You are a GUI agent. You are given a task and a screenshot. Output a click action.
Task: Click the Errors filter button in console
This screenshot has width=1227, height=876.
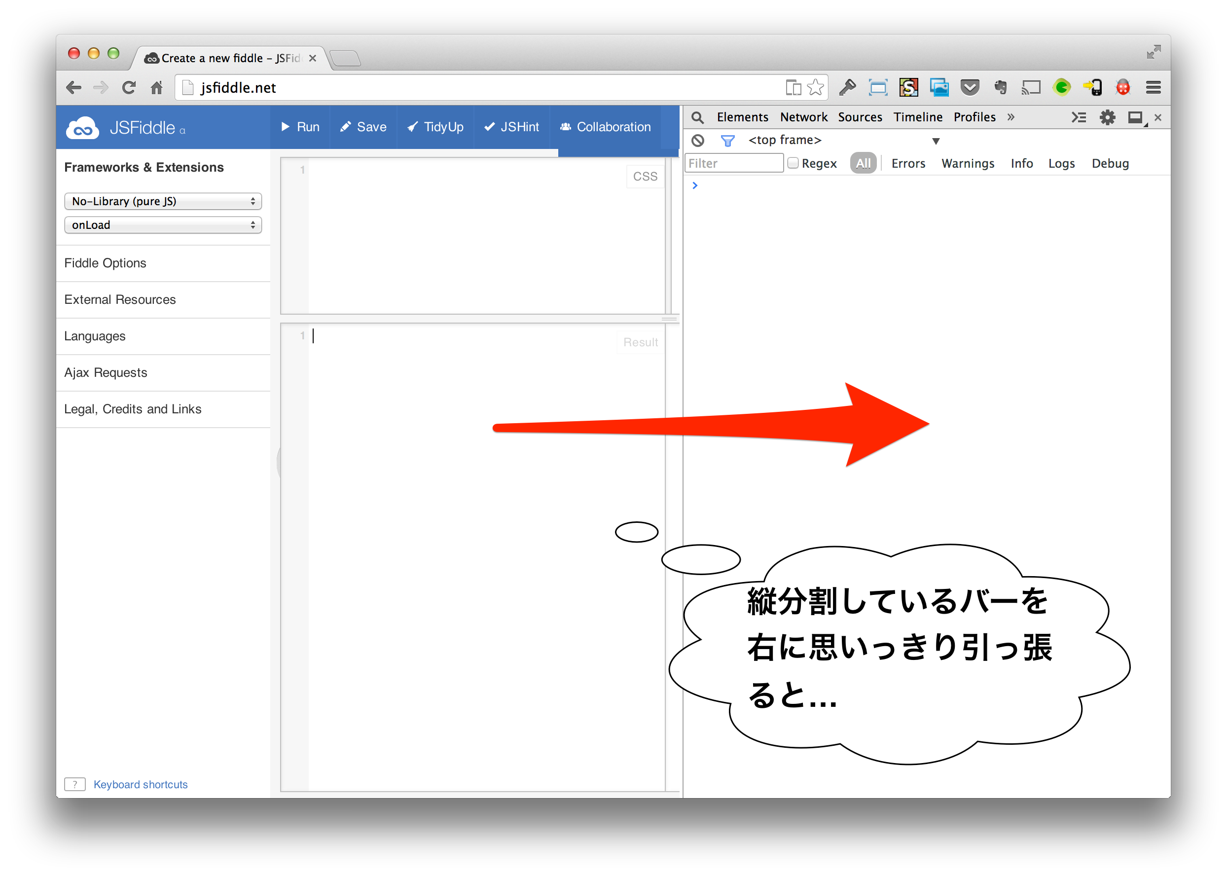908,163
